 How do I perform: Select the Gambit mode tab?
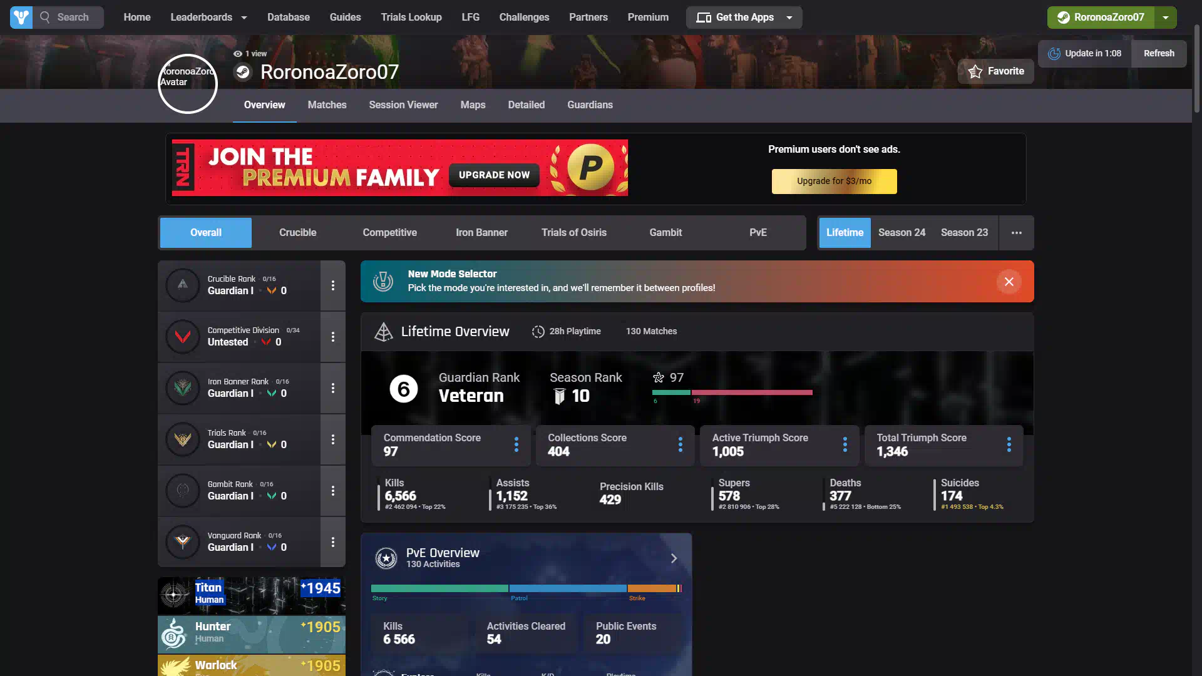coord(665,233)
